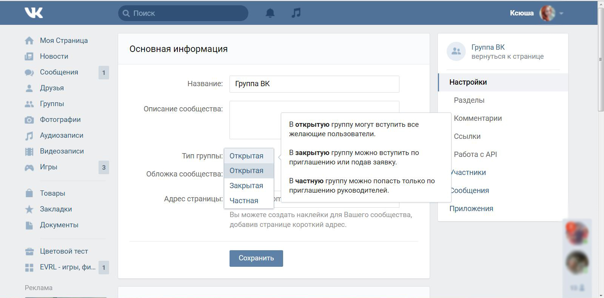
Task: Click the search magnifier icon
Action: coord(126,13)
